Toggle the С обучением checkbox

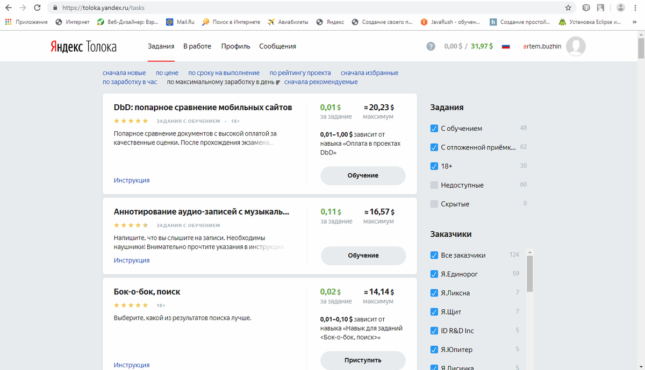[x=434, y=129]
